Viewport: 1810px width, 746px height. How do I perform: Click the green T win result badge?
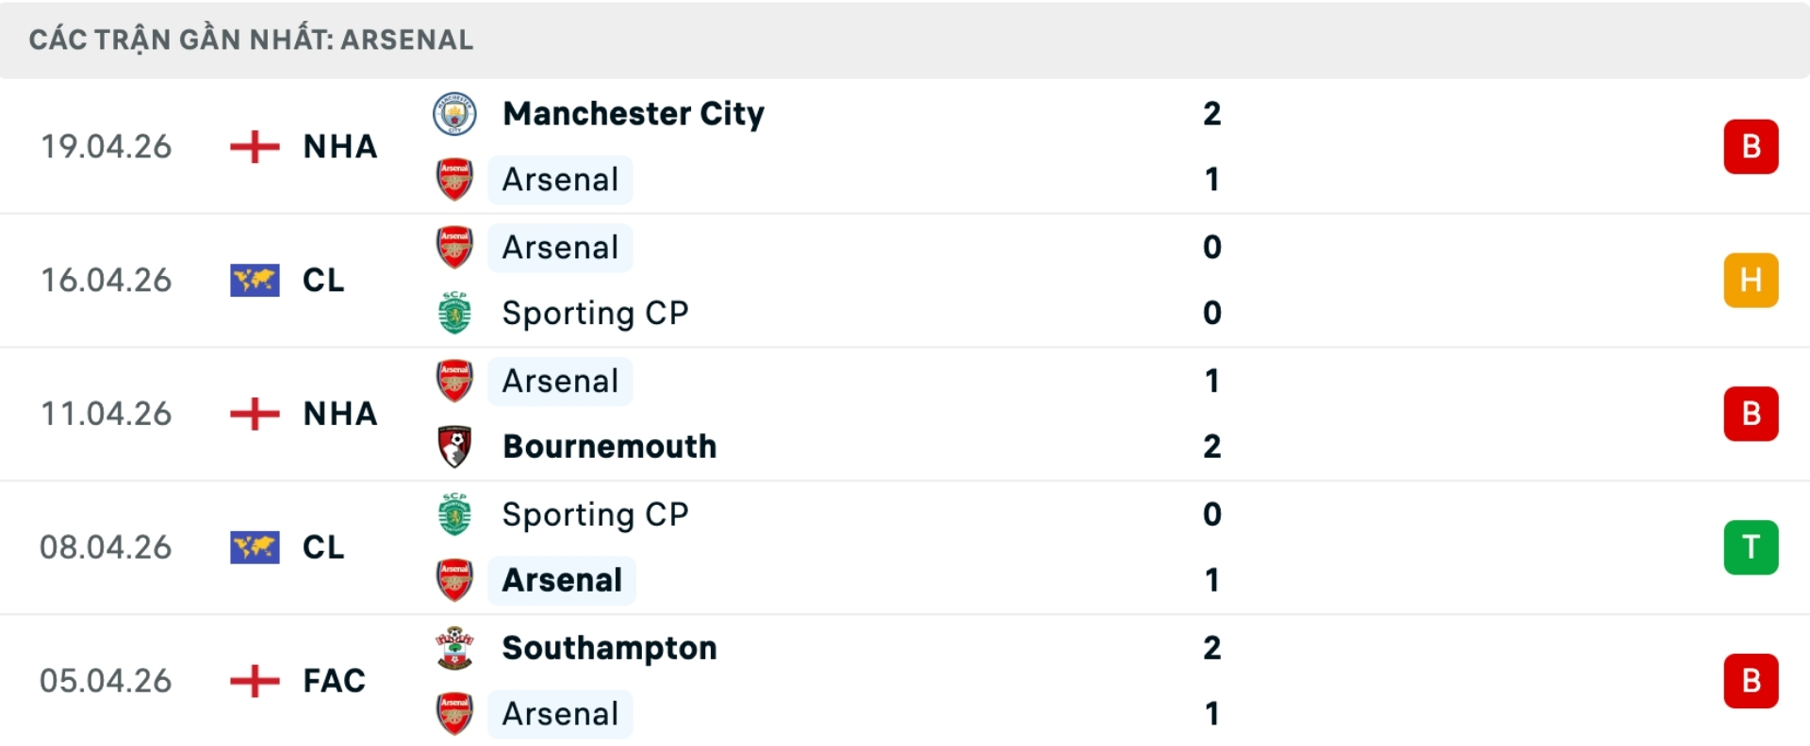(x=1751, y=546)
